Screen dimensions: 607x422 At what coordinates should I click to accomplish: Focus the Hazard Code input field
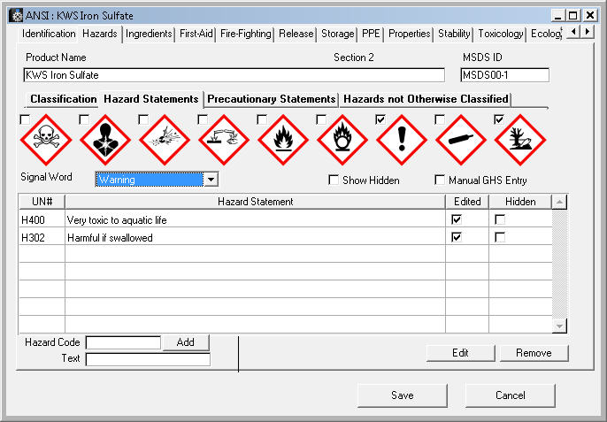pos(123,342)
